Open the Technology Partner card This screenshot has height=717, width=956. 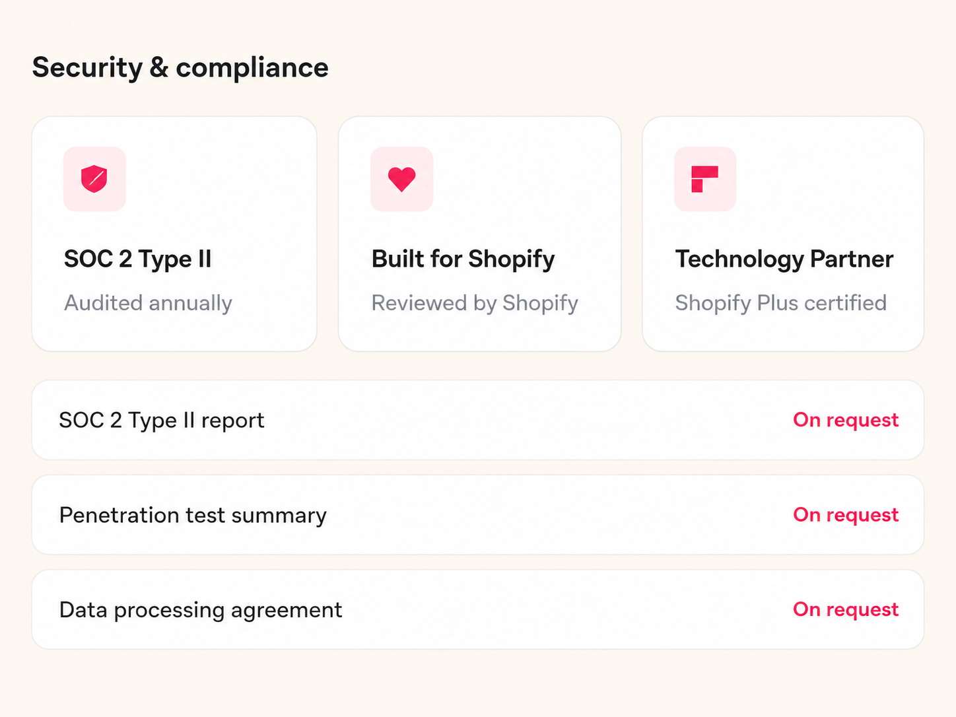tap(783, 234)
